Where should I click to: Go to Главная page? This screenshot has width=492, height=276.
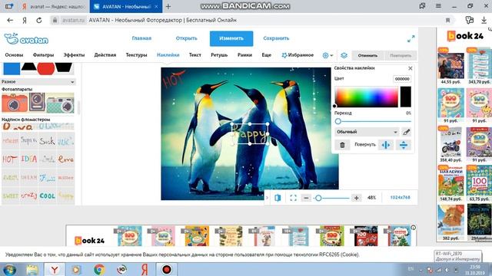coord(141,38)
